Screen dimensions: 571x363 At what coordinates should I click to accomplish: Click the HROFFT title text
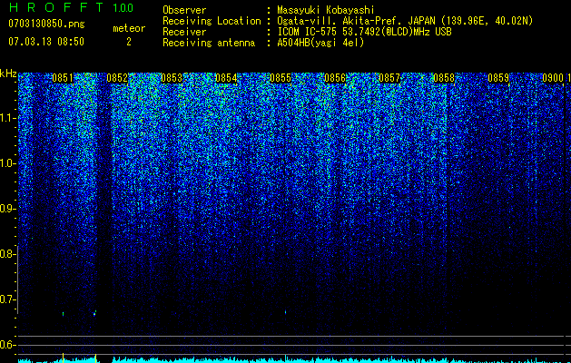[x=56, y=7]
